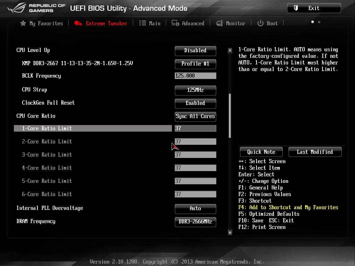Click the Boot power icon
Screen dimensions: 355x266
[260, 23]
